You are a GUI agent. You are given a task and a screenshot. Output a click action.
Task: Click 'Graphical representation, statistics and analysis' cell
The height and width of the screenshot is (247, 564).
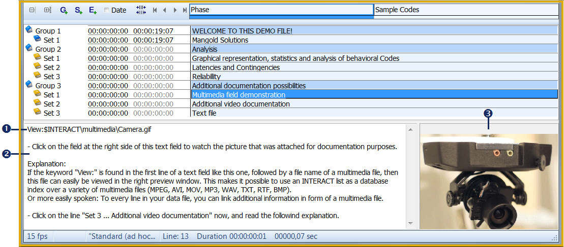pos(374,58)
